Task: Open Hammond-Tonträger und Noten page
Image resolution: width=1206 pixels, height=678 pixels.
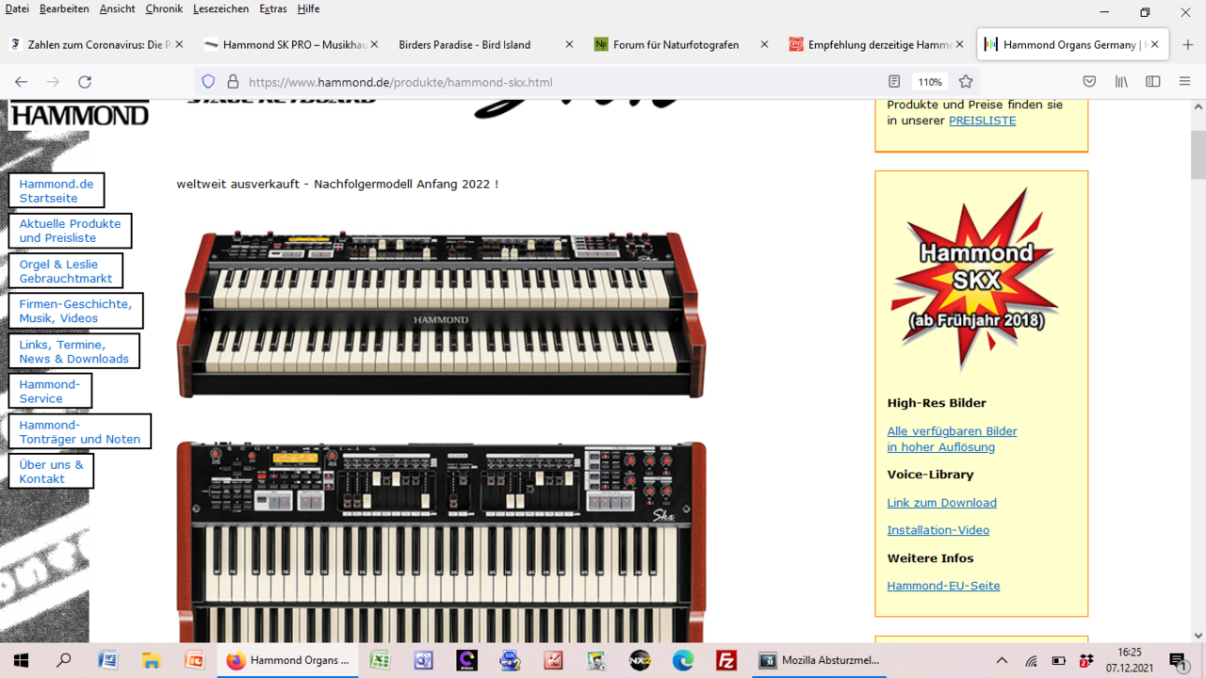Action: click(79, 431)
